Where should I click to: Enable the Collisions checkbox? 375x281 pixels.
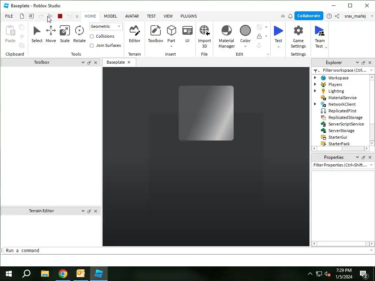(92, 36)
